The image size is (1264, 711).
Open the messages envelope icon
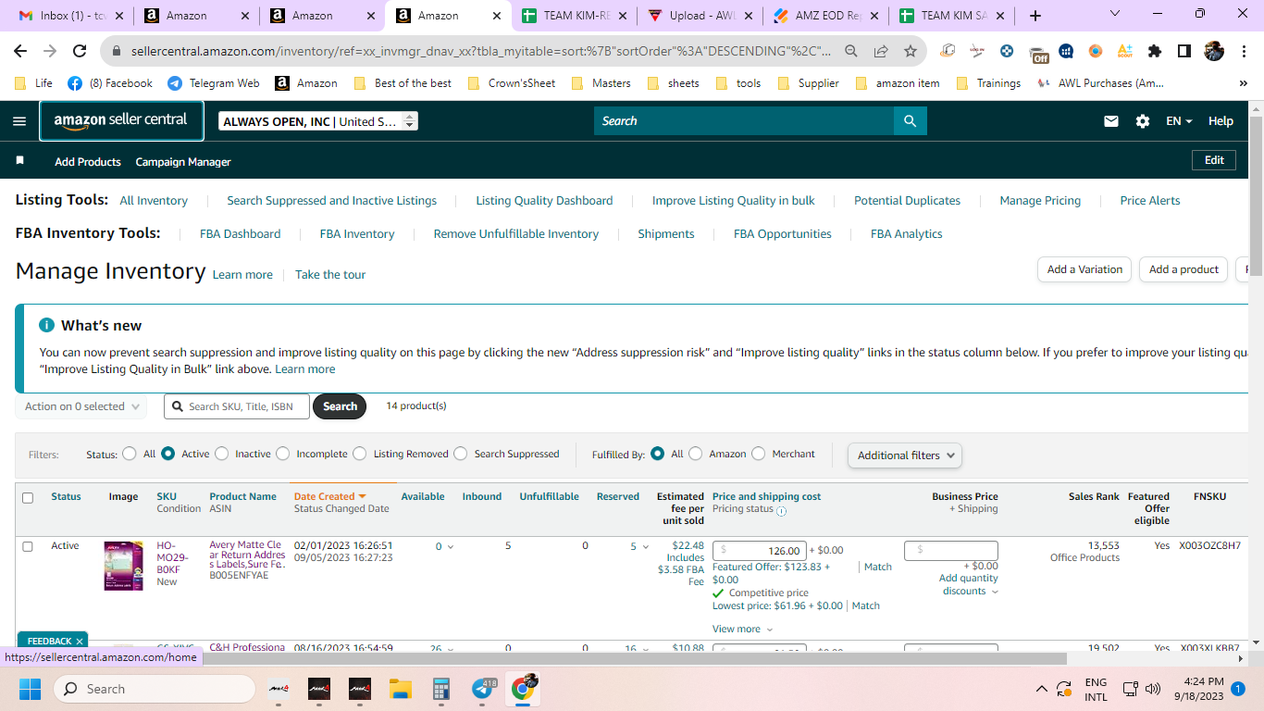(1111, 121)
